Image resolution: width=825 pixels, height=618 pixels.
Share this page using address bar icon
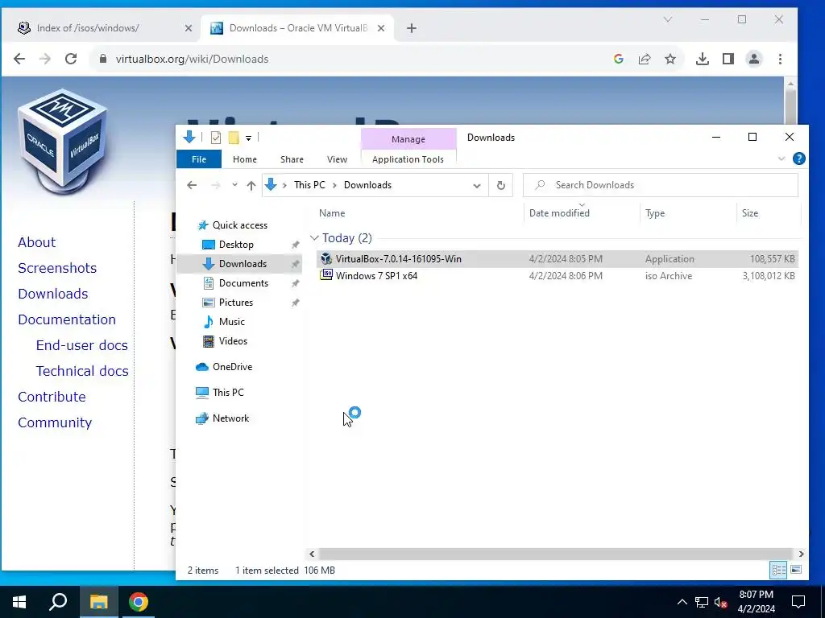tap(645, 59)
